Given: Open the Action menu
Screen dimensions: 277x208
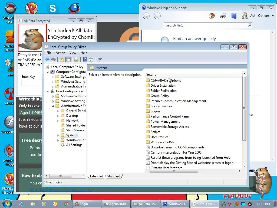Looking at the screenshot, I should (x=60, y=53).
